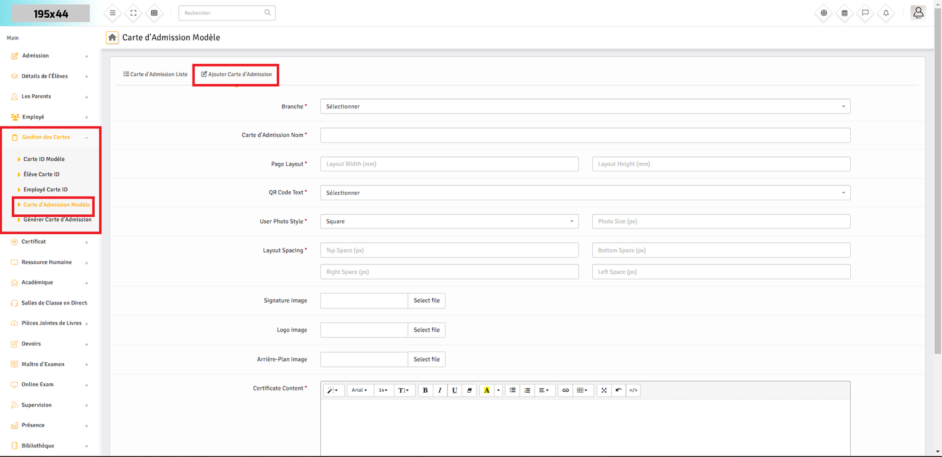Viewport: 942px width, 457px height.
Task: Open the Branche dropdown
Action: tap(585, 107)
